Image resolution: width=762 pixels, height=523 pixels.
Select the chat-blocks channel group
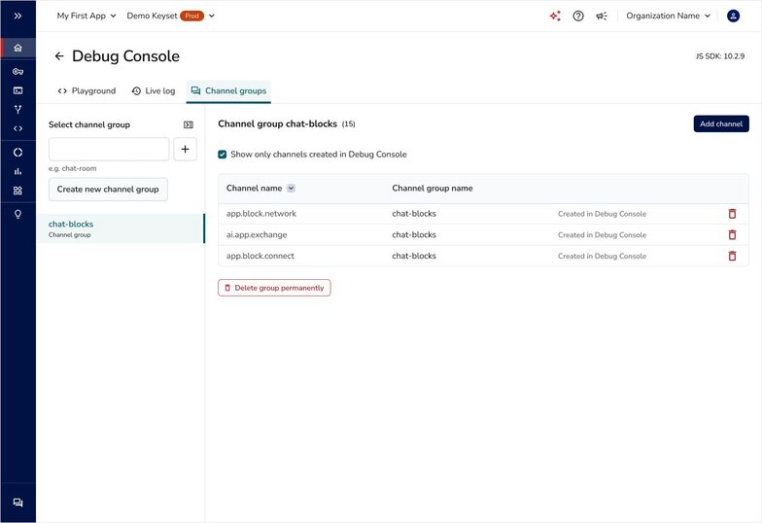[x=121, y=228]
